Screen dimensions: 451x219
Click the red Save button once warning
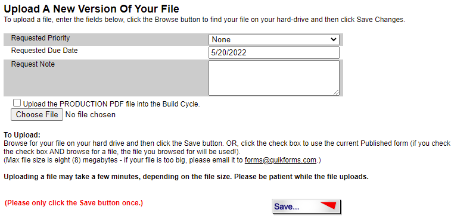74,203
